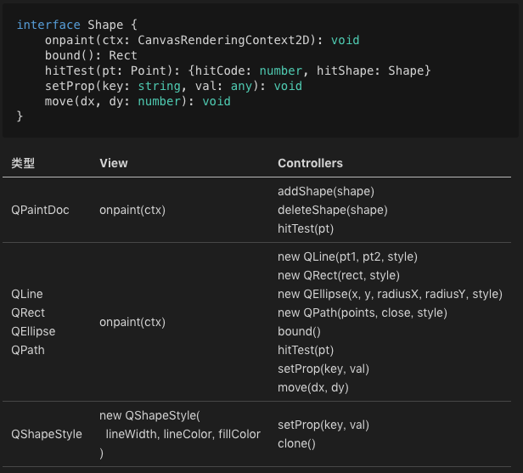523x473 pixels.
Task: Click the 'new QRect(rect, style)' entry
Action: pos(338,275)
